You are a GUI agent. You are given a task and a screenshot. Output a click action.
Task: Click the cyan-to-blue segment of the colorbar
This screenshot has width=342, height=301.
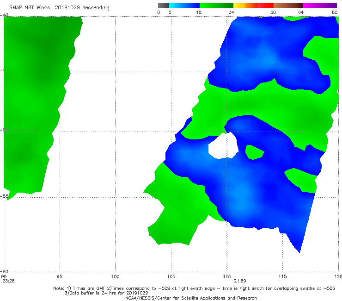tap(184, 6)
